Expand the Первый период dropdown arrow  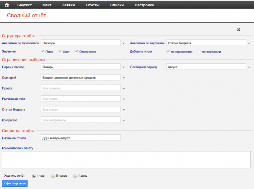[123, 67]
